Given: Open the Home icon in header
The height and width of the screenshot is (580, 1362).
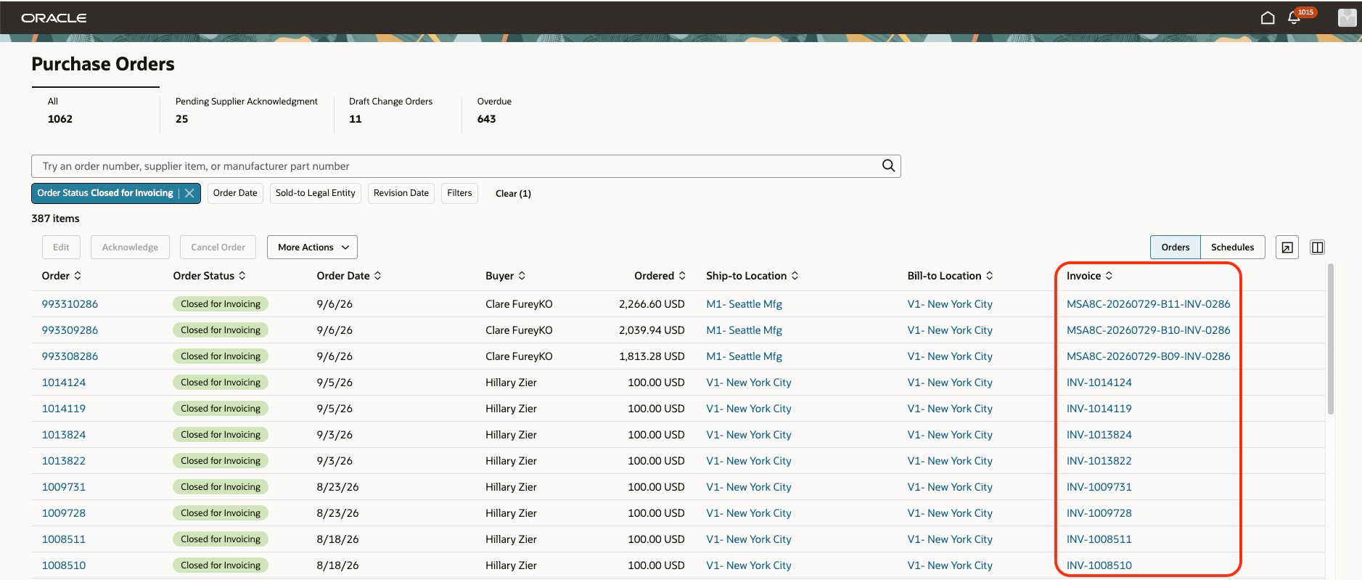Looking at the screenshot, I should tap(1267, 17).
